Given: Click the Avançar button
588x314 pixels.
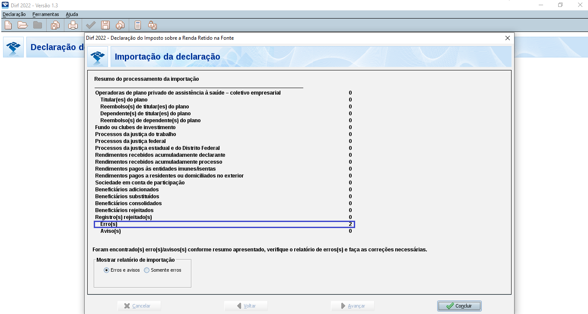Looking at the screenshot, I should (x=353, y=306).
